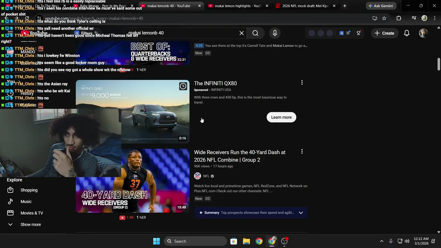
Task: Open the YouTube account avatar menu
Action: 423,33
